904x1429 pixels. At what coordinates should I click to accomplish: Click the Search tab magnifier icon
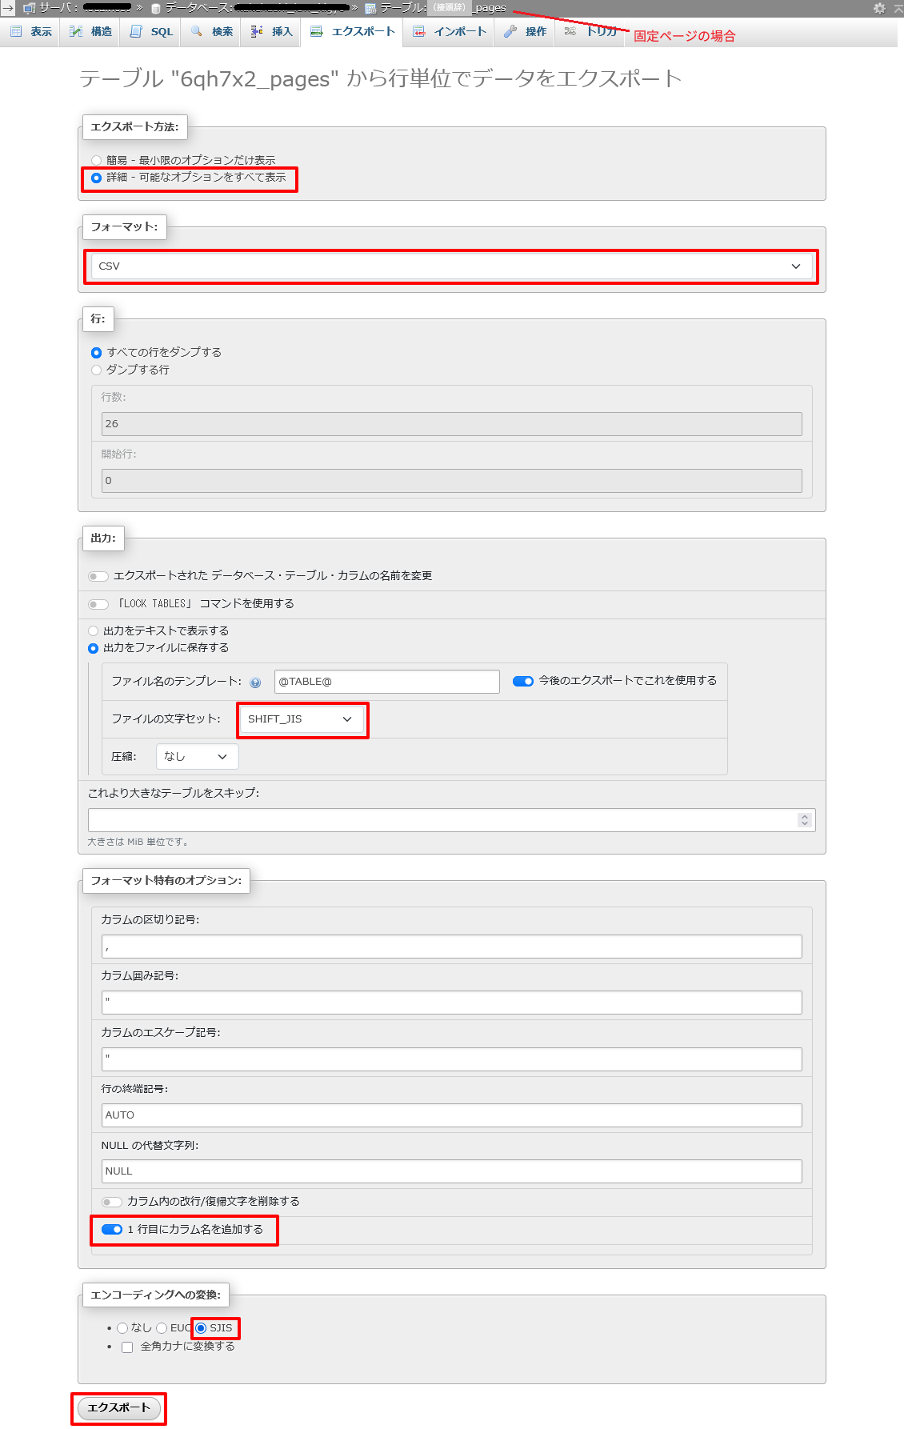196,31
